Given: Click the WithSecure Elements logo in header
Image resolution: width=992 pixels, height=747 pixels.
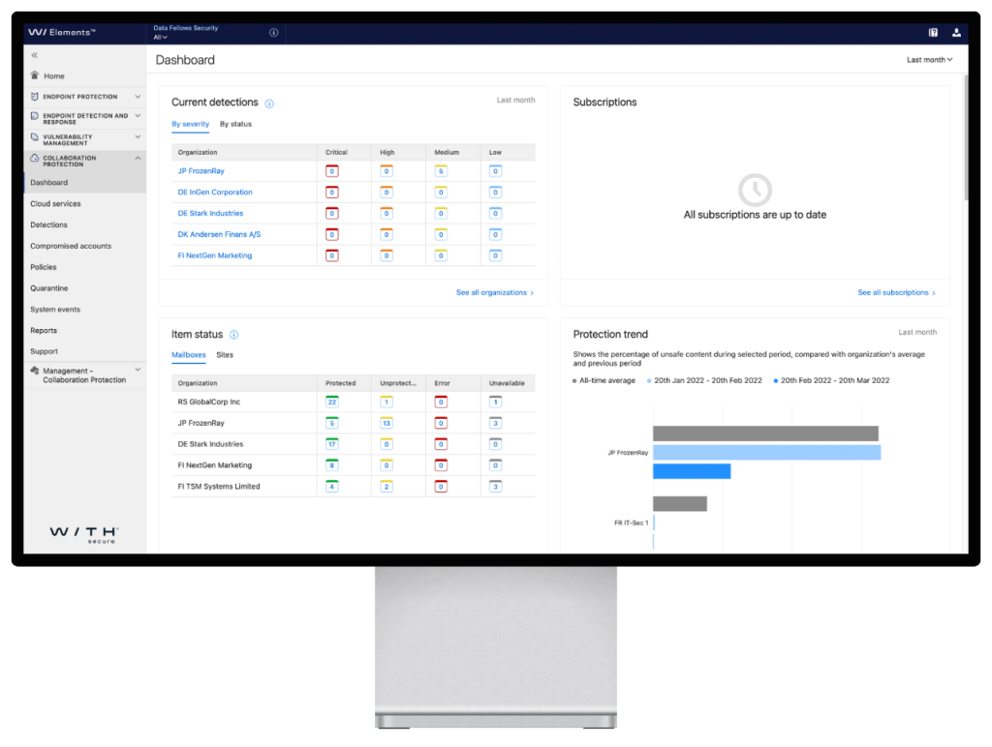Looking at the screenshot, I should click(x=61, y=32).
